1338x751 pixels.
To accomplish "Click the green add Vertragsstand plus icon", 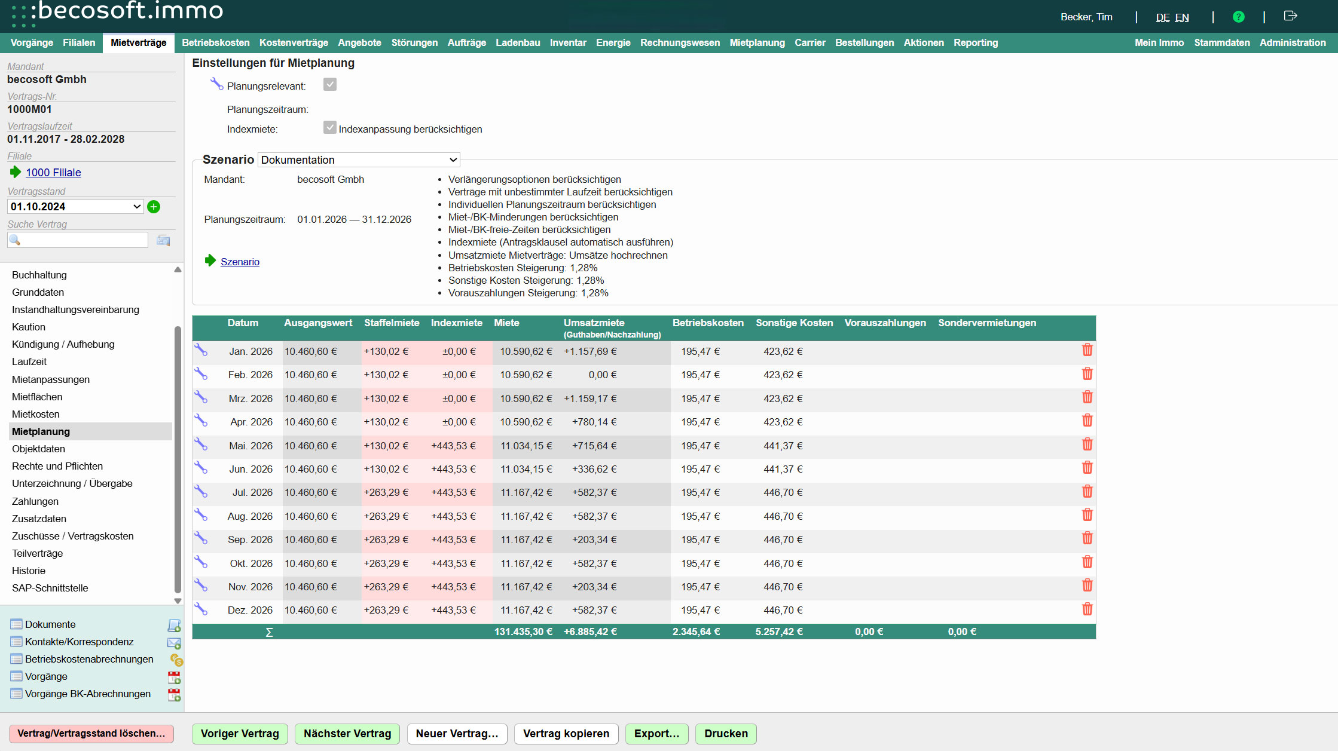I will click(154, 207).
